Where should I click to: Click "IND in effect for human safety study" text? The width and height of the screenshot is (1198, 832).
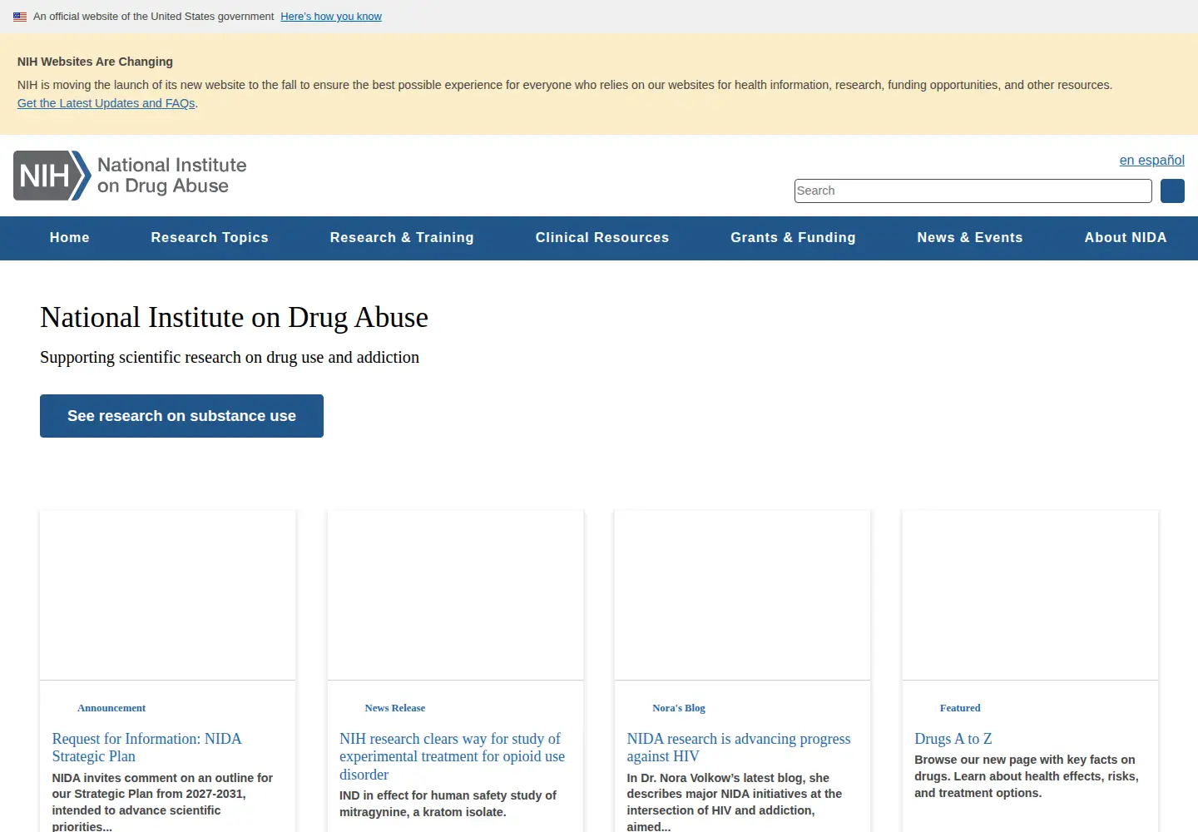pos(448,804)
